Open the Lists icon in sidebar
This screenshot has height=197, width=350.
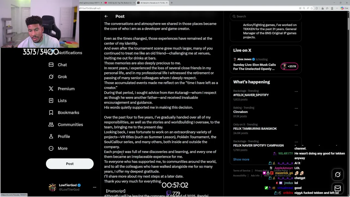(x=51, y=101)
